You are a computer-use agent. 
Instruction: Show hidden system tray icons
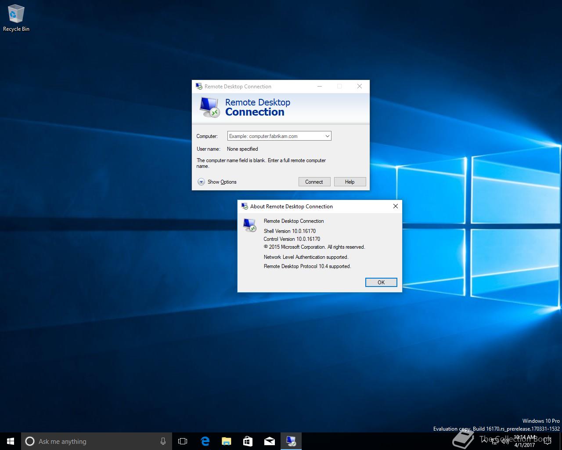[x=484, y=441]
